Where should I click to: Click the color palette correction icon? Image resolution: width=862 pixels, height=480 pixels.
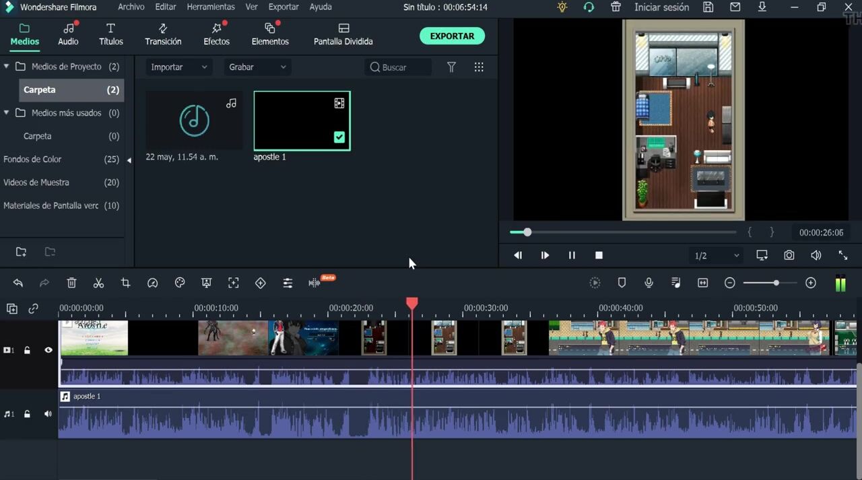coord(179,283)
